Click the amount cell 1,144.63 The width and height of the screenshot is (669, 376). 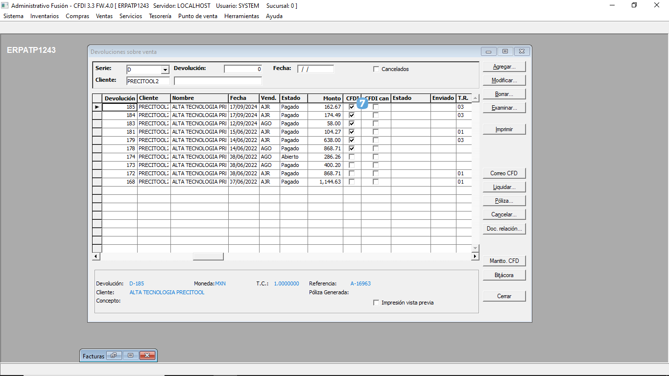325,182
